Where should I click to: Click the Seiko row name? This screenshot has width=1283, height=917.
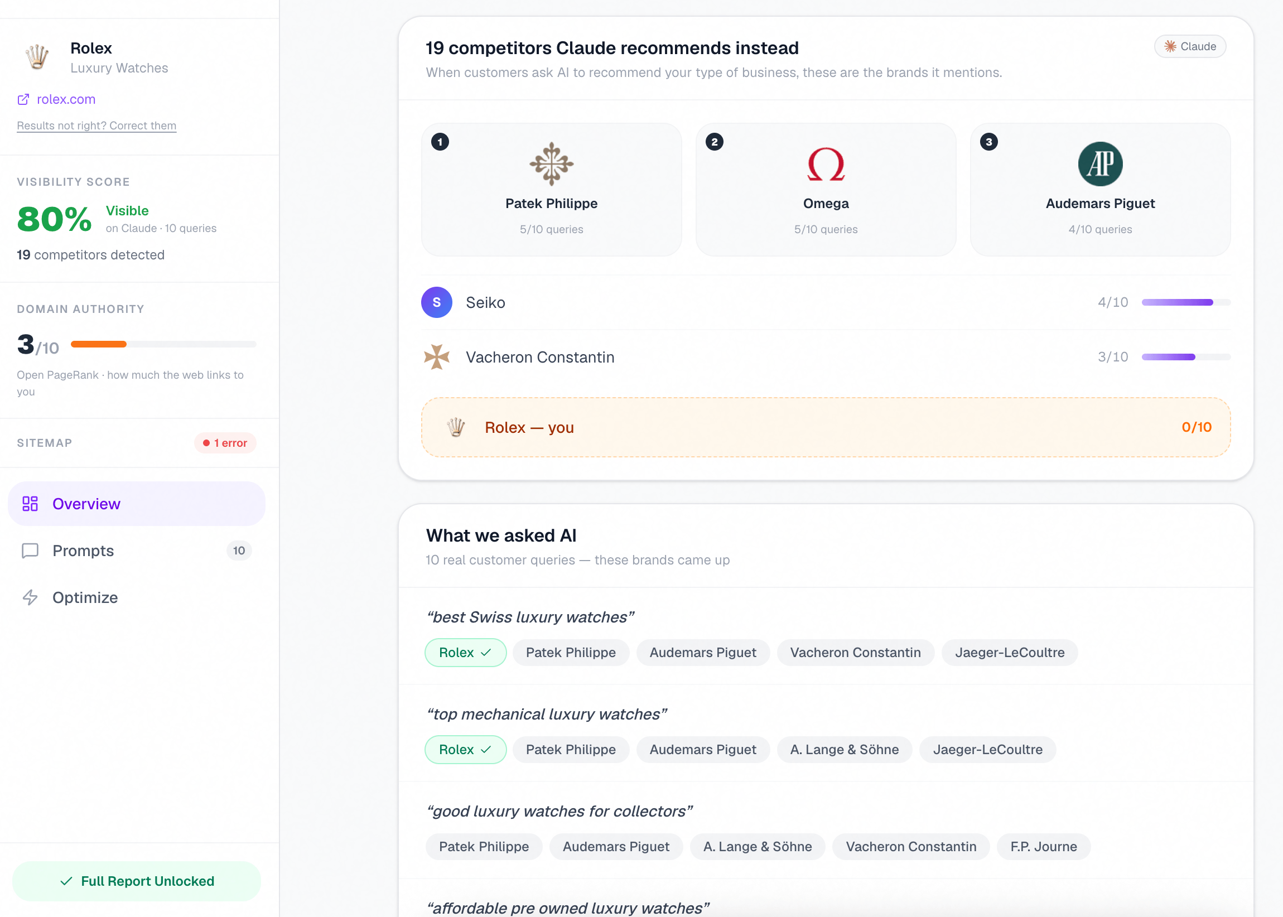[485, 303]
